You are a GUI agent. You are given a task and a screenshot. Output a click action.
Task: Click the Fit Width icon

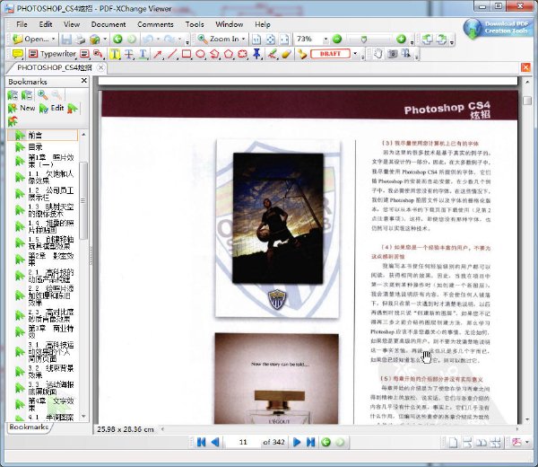pyautogui.click(x=284, y=40)
